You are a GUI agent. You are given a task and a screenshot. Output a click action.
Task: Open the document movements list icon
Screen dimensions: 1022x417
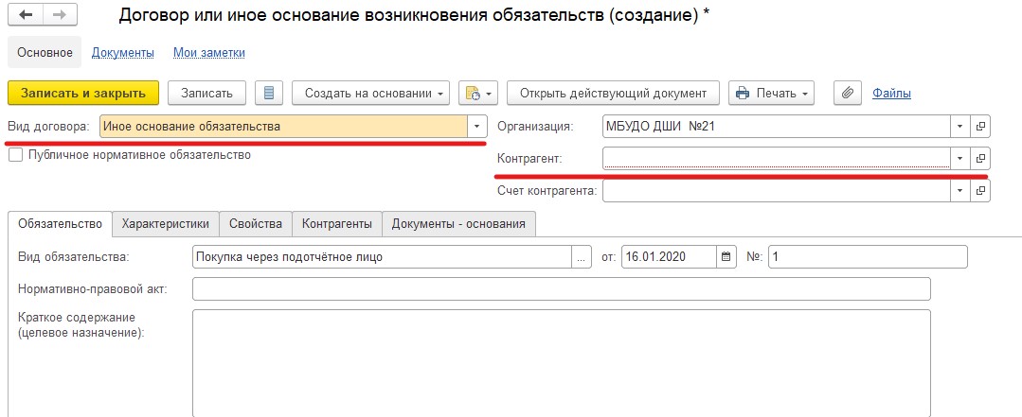269,93
